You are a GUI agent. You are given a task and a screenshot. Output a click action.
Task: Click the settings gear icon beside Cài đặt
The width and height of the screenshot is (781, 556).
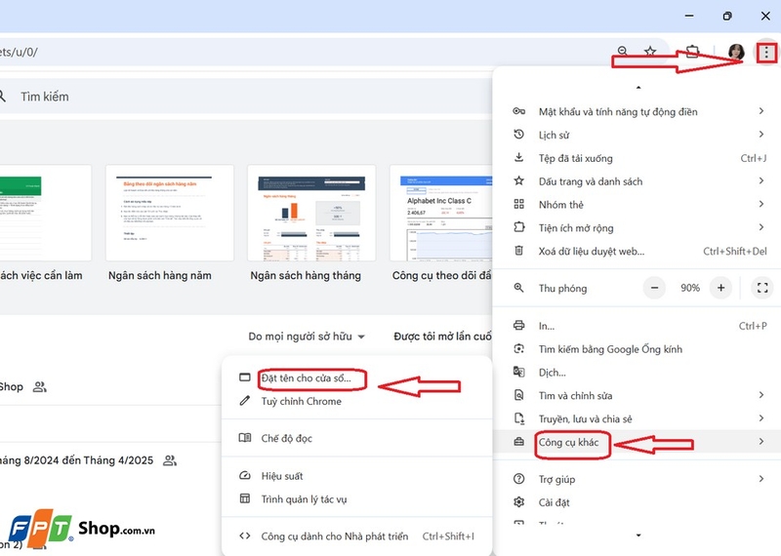click(519, 501)
